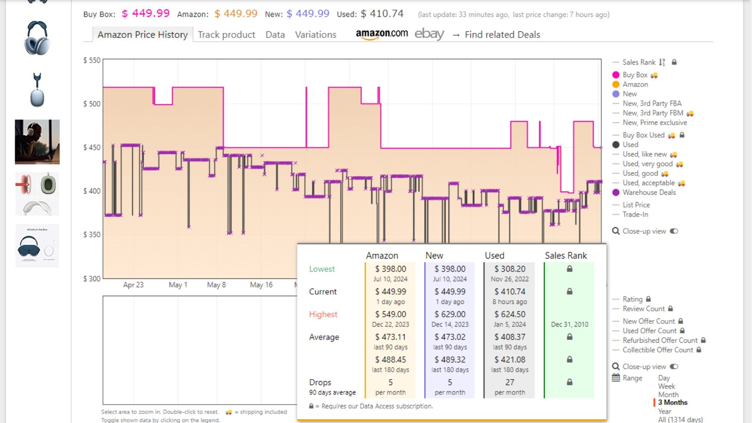Switch the lower Close-up view toggle
The image size is (752, 423).
click(674, 367)
